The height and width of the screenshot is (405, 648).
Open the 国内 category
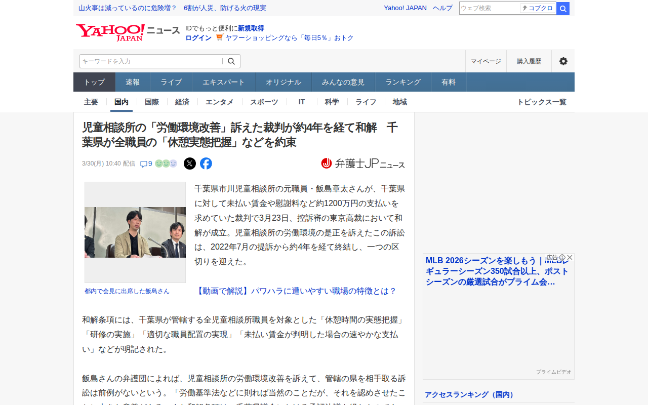[121, 102]
